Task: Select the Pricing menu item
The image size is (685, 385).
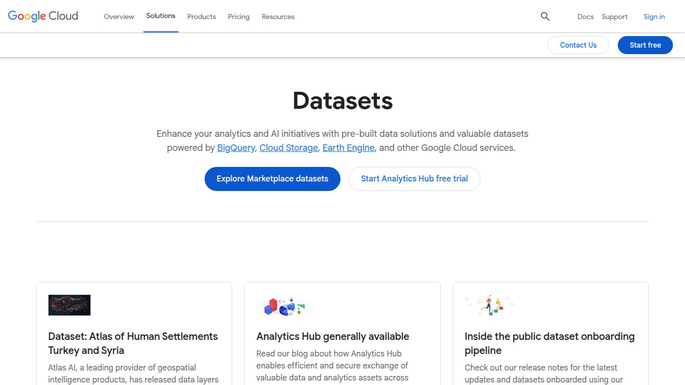Action: 239,17
